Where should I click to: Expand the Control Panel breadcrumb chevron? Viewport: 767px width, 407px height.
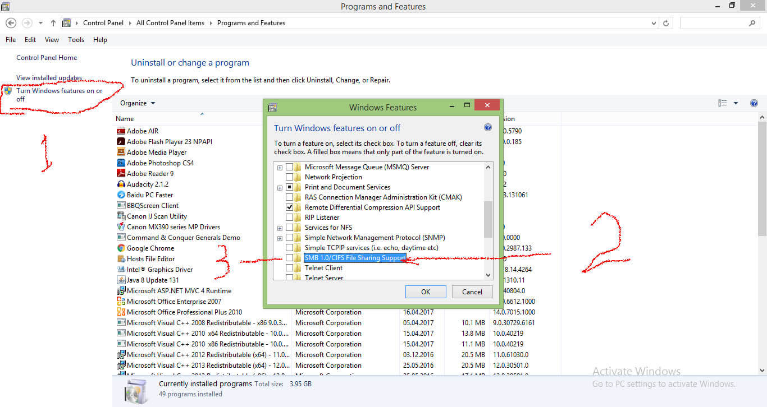tap(131, 23)
